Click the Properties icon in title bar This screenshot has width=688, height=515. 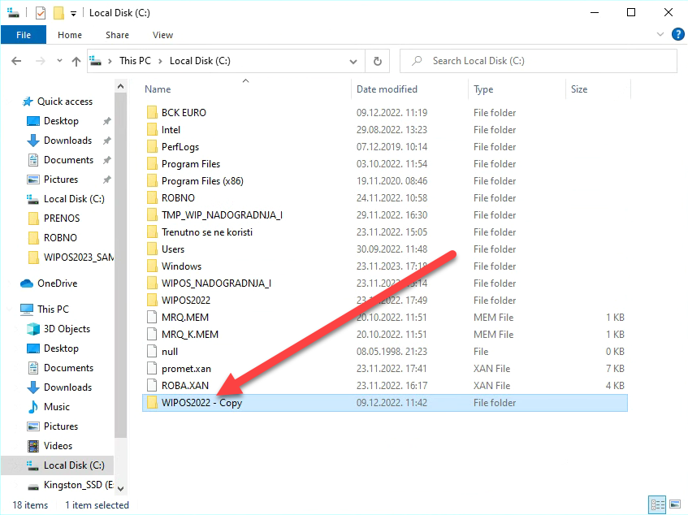(x=41, y=13)
